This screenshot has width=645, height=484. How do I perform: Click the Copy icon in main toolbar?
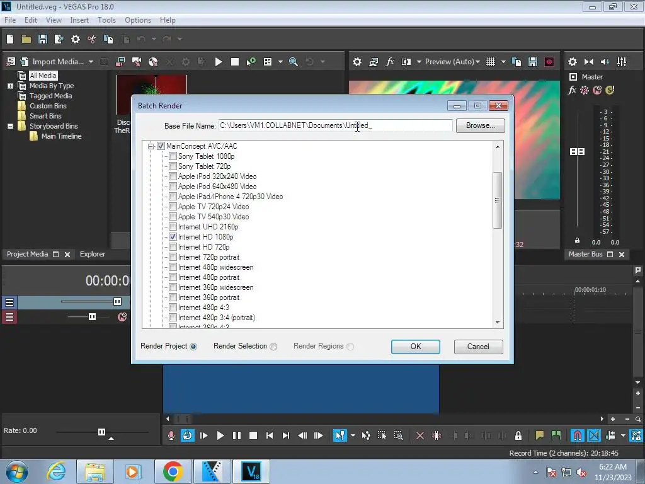click(108, 39)
